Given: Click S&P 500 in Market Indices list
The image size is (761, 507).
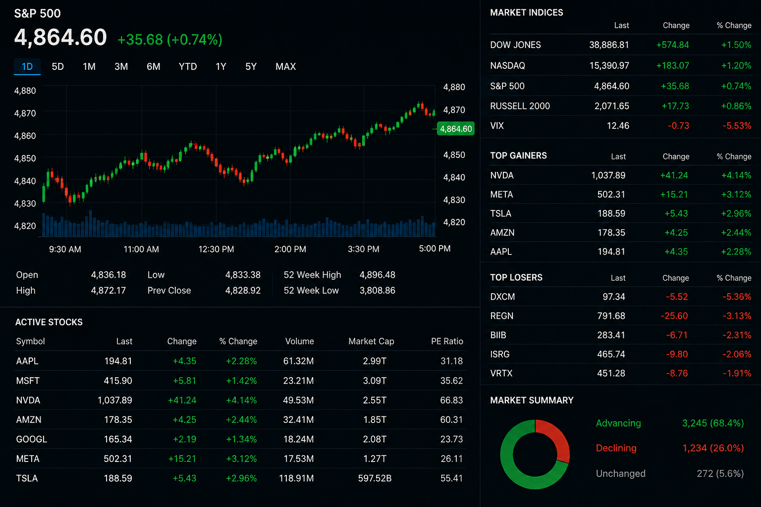Looking at the screenshot, I should click(x=621, y=86).
